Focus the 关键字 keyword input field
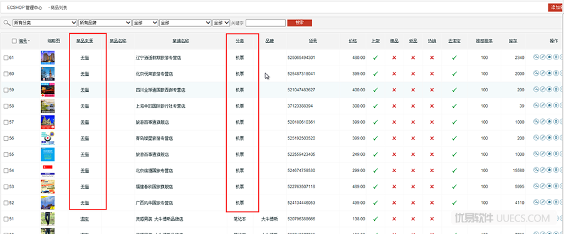This screenshot has width=564, height=234. coord(266,23)
